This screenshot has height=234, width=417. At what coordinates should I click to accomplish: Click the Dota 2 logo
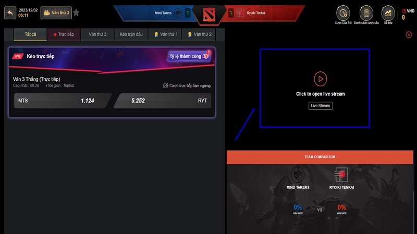click(209, 15)
